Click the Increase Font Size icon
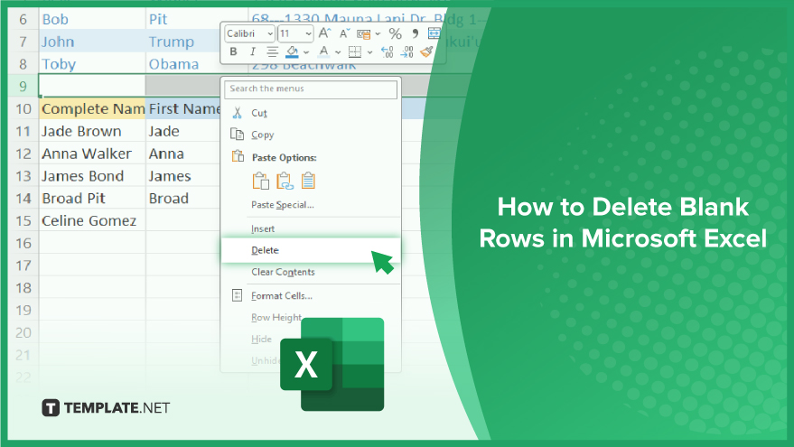This screenshot has height=447, width=794. coord(324,33)
